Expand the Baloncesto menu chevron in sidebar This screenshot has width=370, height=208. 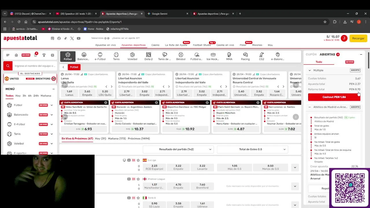(x=52, y=115)
